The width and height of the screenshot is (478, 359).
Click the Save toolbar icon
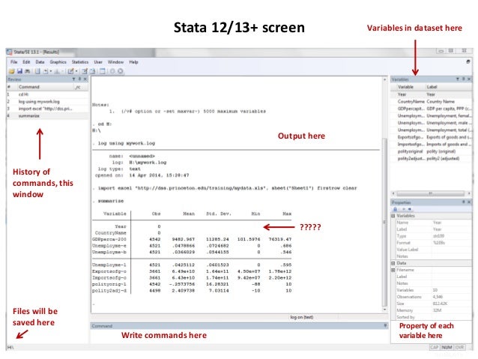[x=19, y=71]
